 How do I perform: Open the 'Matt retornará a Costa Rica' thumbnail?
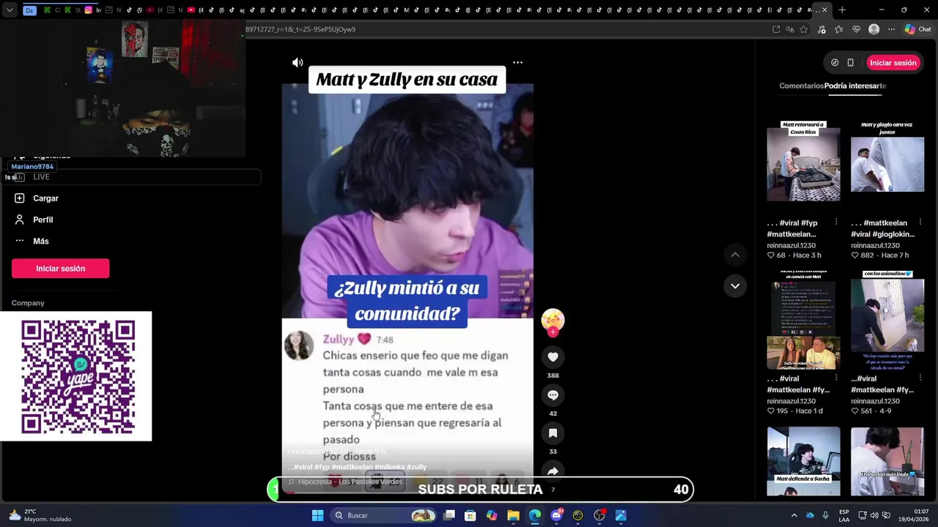pyautogui.click(x=804, y=161)
